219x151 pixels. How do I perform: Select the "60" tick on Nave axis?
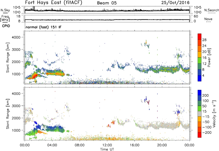click(x=196, y=16)
